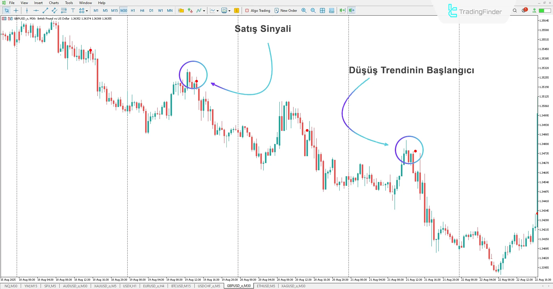Viewport: 553px width, 289px height.
Task: Select the Crosshair tool
Action: (16, 10)
